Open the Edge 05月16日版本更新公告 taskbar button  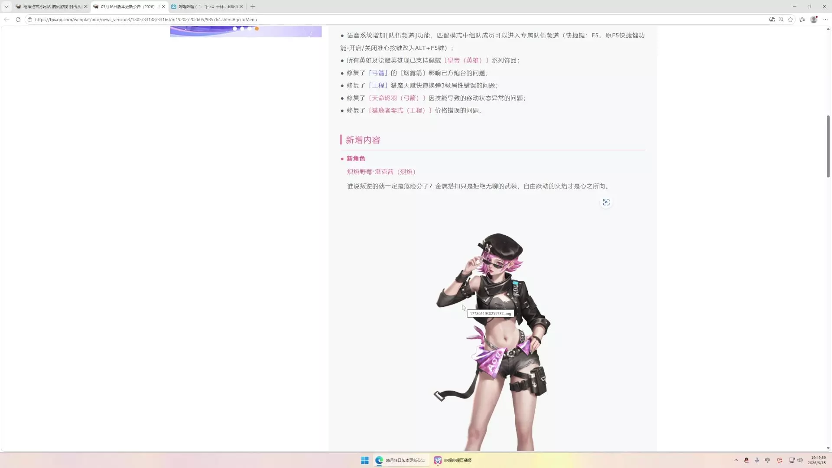(x=401, y=460)
